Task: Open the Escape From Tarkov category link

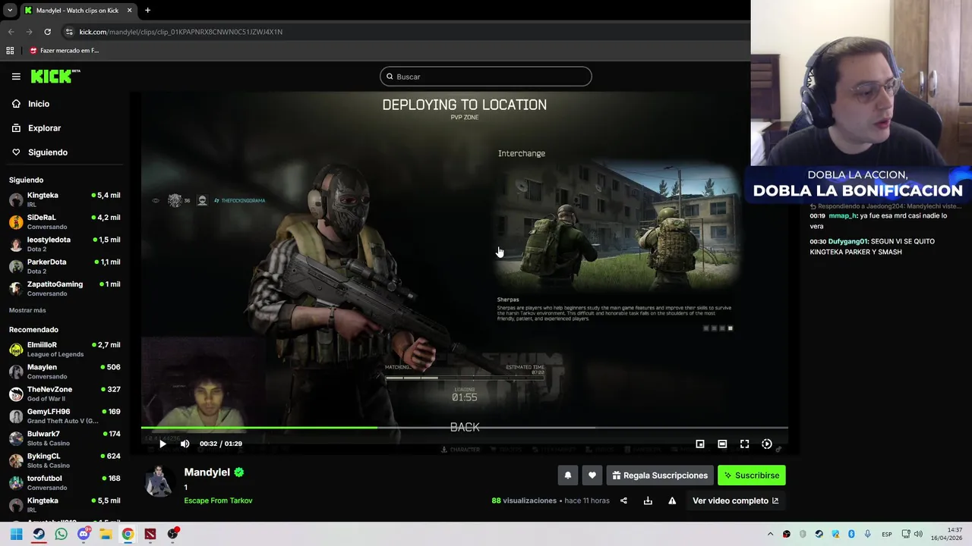Action: (x=218, y=500)
